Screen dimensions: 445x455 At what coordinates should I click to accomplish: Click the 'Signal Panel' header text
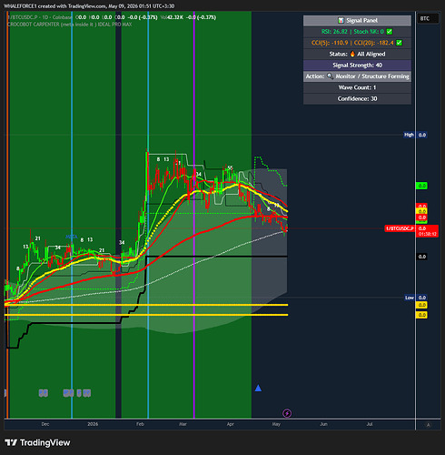(x=361, y=20)
